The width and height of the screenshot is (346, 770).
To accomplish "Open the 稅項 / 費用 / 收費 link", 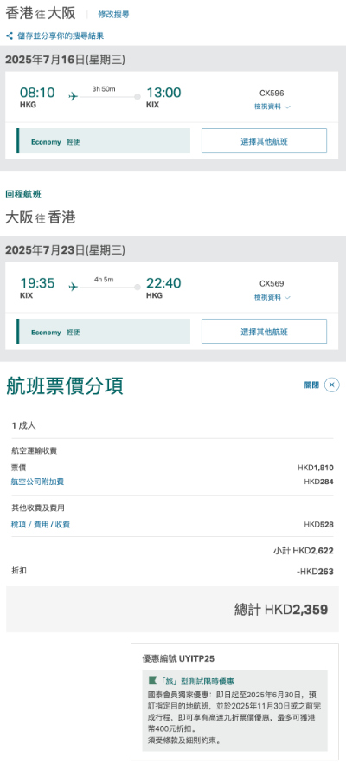I will 41,525.
